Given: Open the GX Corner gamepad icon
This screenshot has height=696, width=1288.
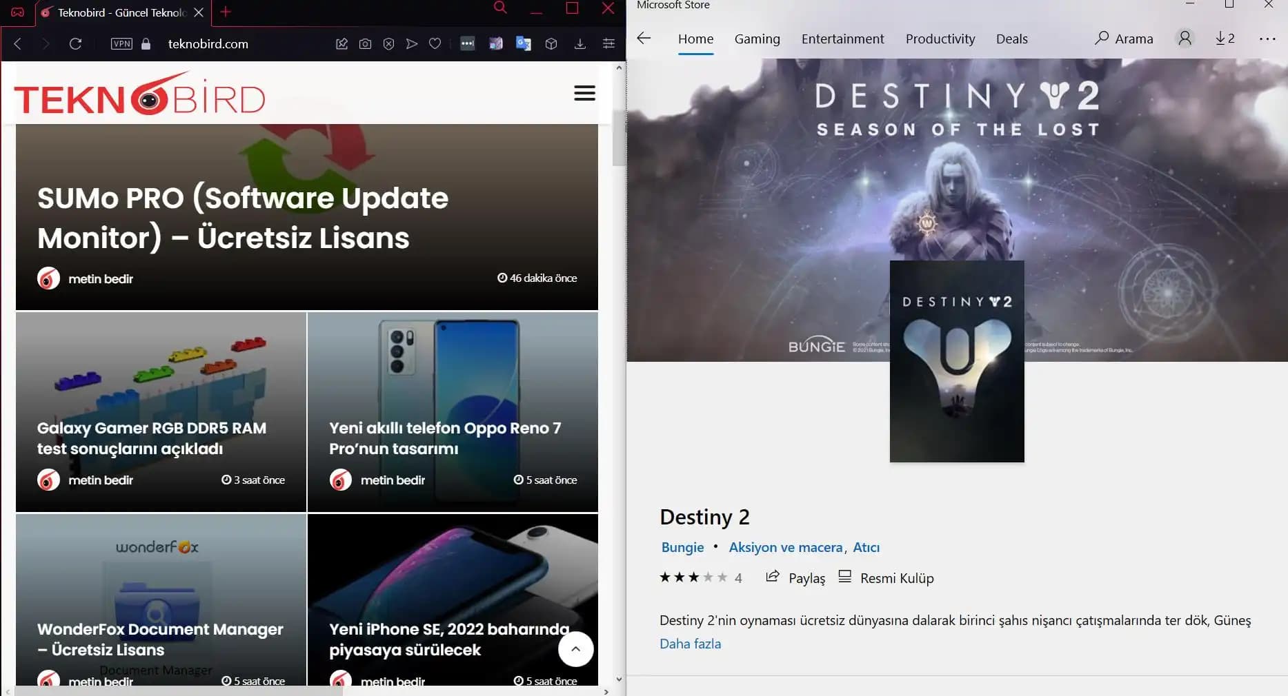Looking at the screenshot, I should click(x=18, y=12).
